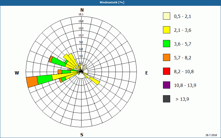Click the orange 5,7 - 8,2 legend swatch
221x138 pixels.
167,57
